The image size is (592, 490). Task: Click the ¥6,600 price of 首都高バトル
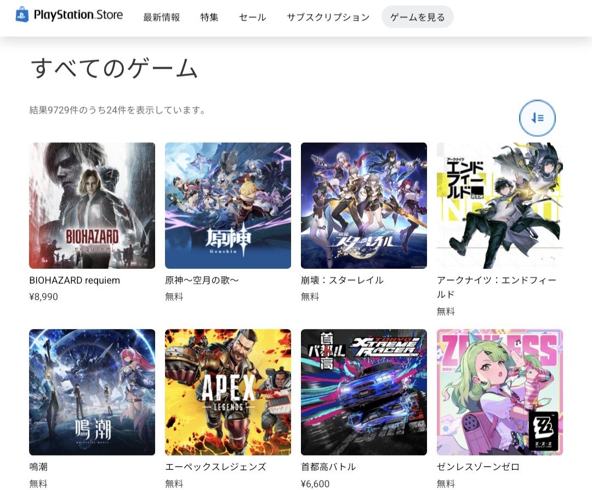point(315,483)
